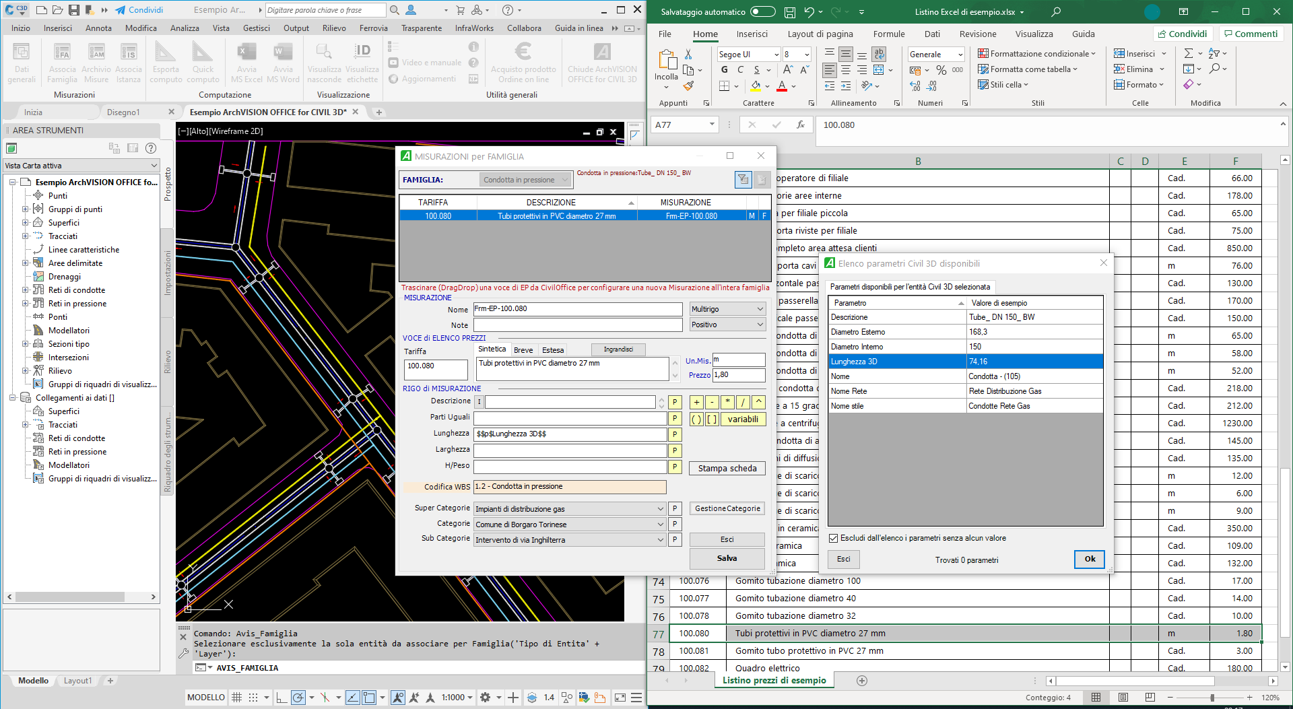
Task: Toggle grid display in AutoCAD status bar
Action: tap(237, 698)
